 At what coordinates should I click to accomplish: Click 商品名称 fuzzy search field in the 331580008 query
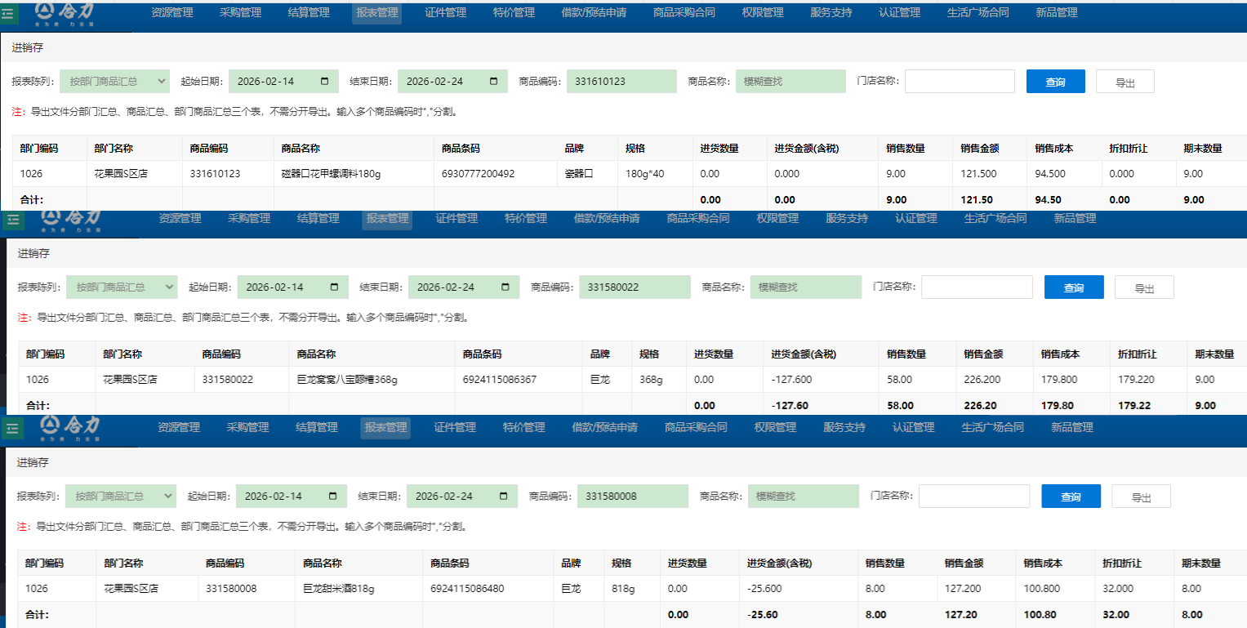803,497
